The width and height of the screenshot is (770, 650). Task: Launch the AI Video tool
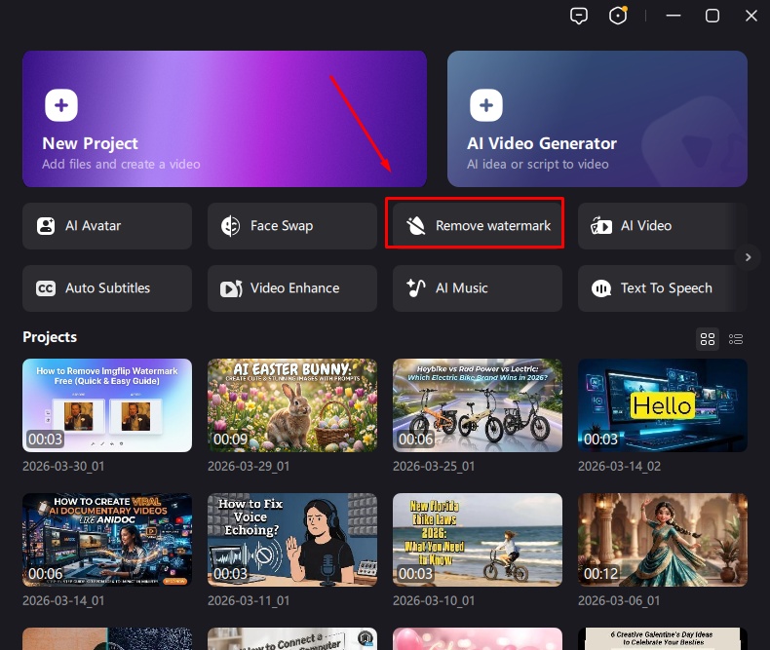coord(661,226)
